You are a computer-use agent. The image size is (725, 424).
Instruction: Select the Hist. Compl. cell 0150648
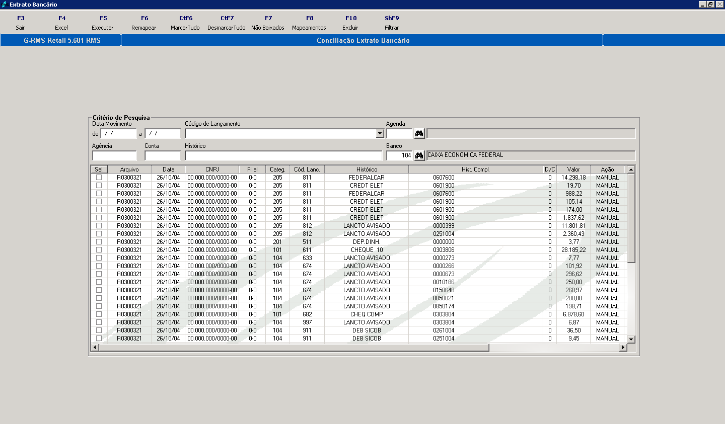tap(476, 290)
